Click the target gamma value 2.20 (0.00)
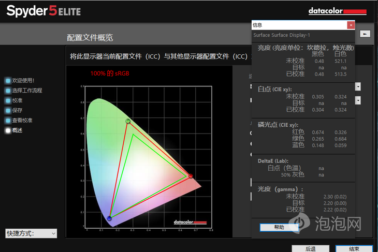The image size is (378, 252). pyautogui.click(x=335, y=203)
